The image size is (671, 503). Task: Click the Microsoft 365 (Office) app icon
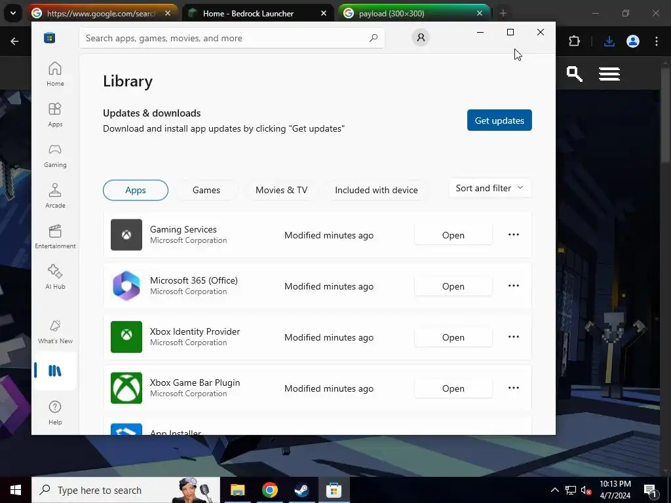pyautogui.click(x=126, y=286)
